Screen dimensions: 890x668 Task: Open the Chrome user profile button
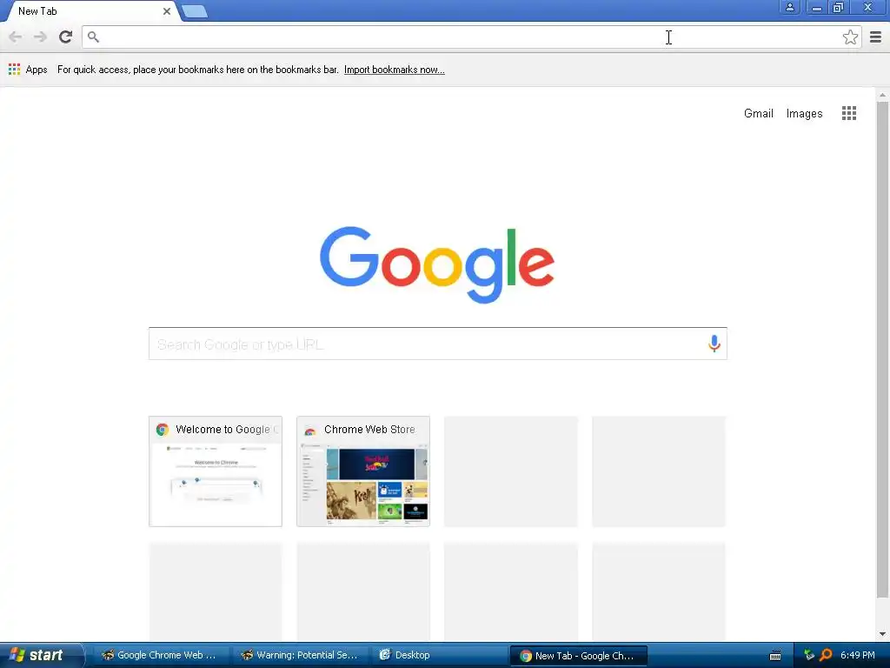click(789, 7)
